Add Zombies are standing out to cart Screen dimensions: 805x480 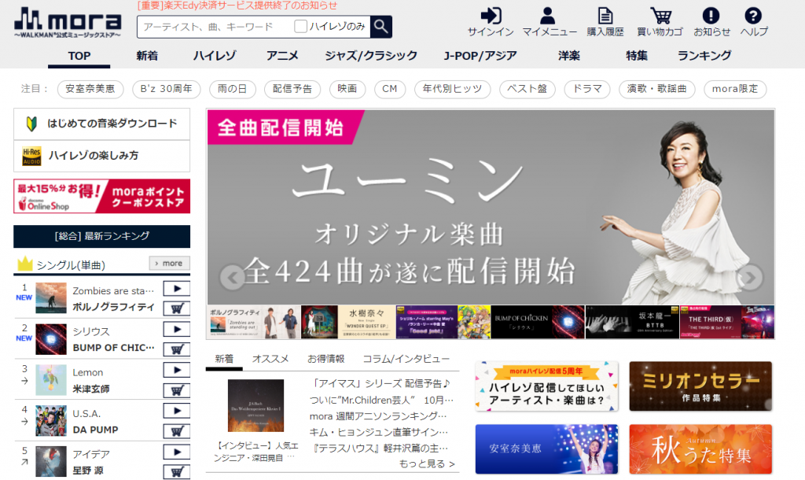177,308
